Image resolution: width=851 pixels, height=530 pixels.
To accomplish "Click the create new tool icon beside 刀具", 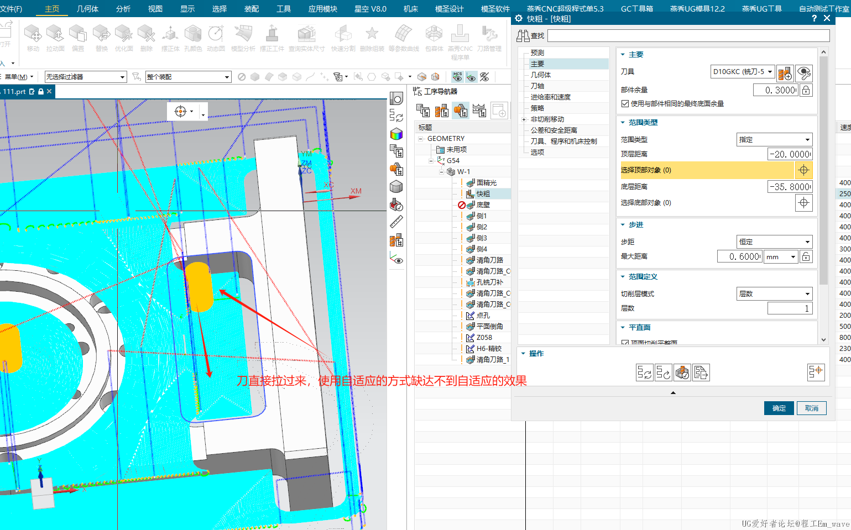I will (x=785, y=73).
